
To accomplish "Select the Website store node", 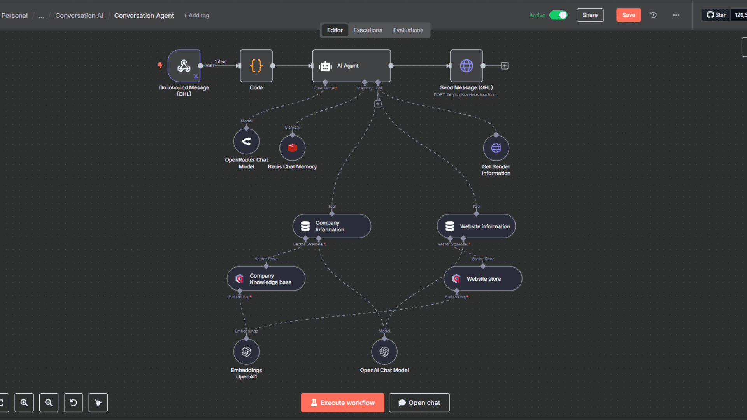I will tap(483, 278).
